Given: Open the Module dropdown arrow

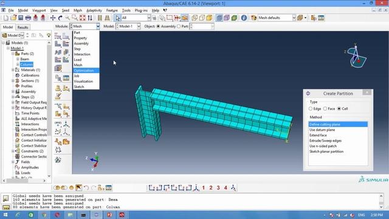Looking at the screenshot, I should (98, 26).
